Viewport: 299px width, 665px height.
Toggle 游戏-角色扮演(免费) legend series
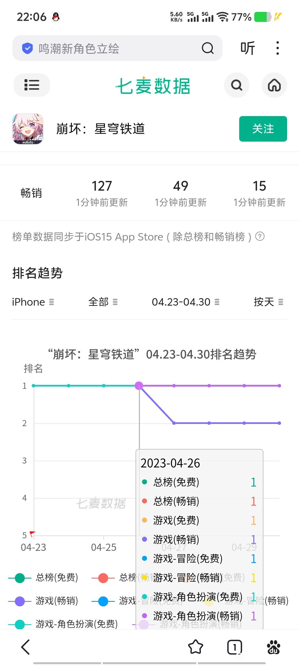(63, 624)
